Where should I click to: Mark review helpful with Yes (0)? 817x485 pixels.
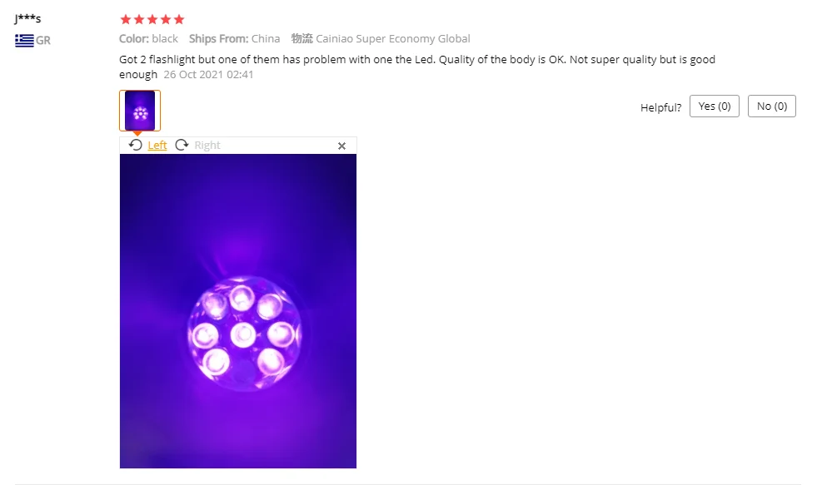(715, 106)
